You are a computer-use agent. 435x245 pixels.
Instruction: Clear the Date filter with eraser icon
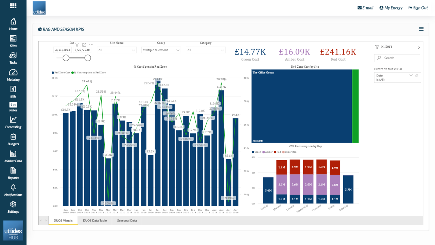[417, 76]
